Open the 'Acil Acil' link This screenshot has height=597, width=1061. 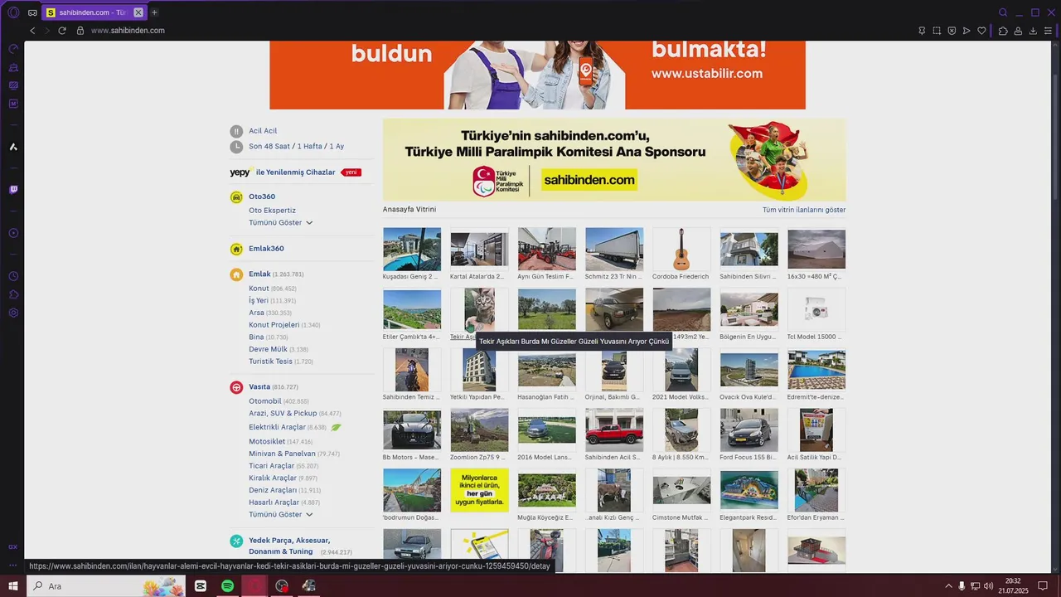coord(263,131)
